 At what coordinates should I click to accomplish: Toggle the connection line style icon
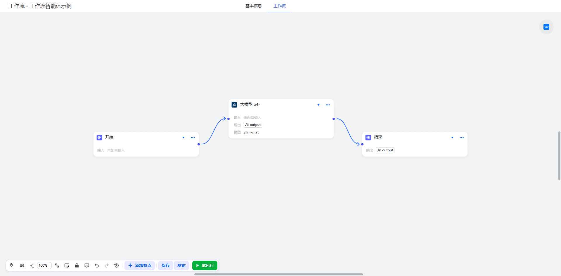(x=32, y=265)
